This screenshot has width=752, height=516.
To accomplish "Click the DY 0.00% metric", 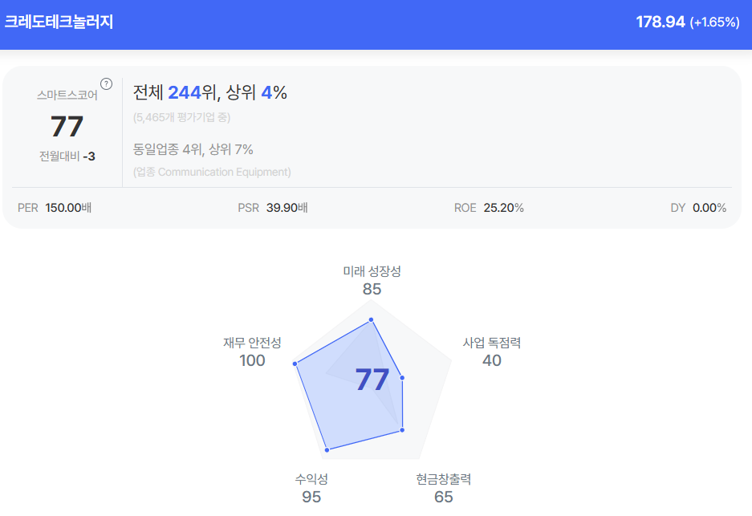I will (x=698, y=208).
